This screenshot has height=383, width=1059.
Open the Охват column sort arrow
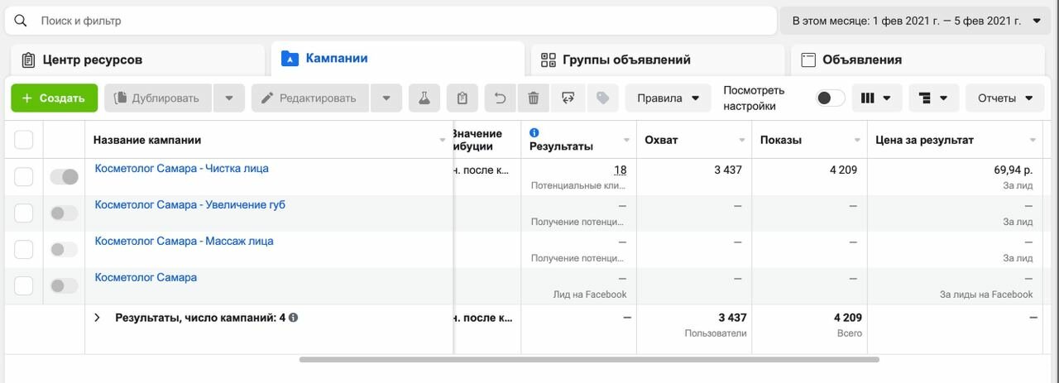742,141
